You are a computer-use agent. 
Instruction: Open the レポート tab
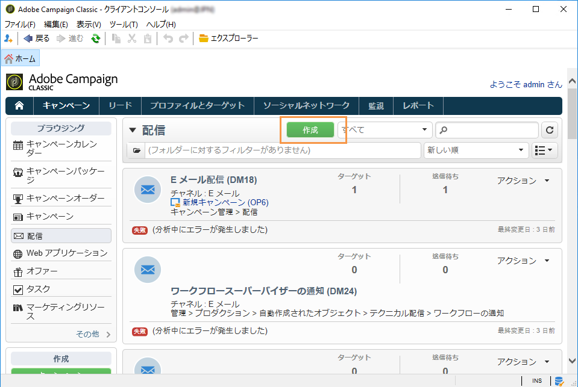point(418,106)
